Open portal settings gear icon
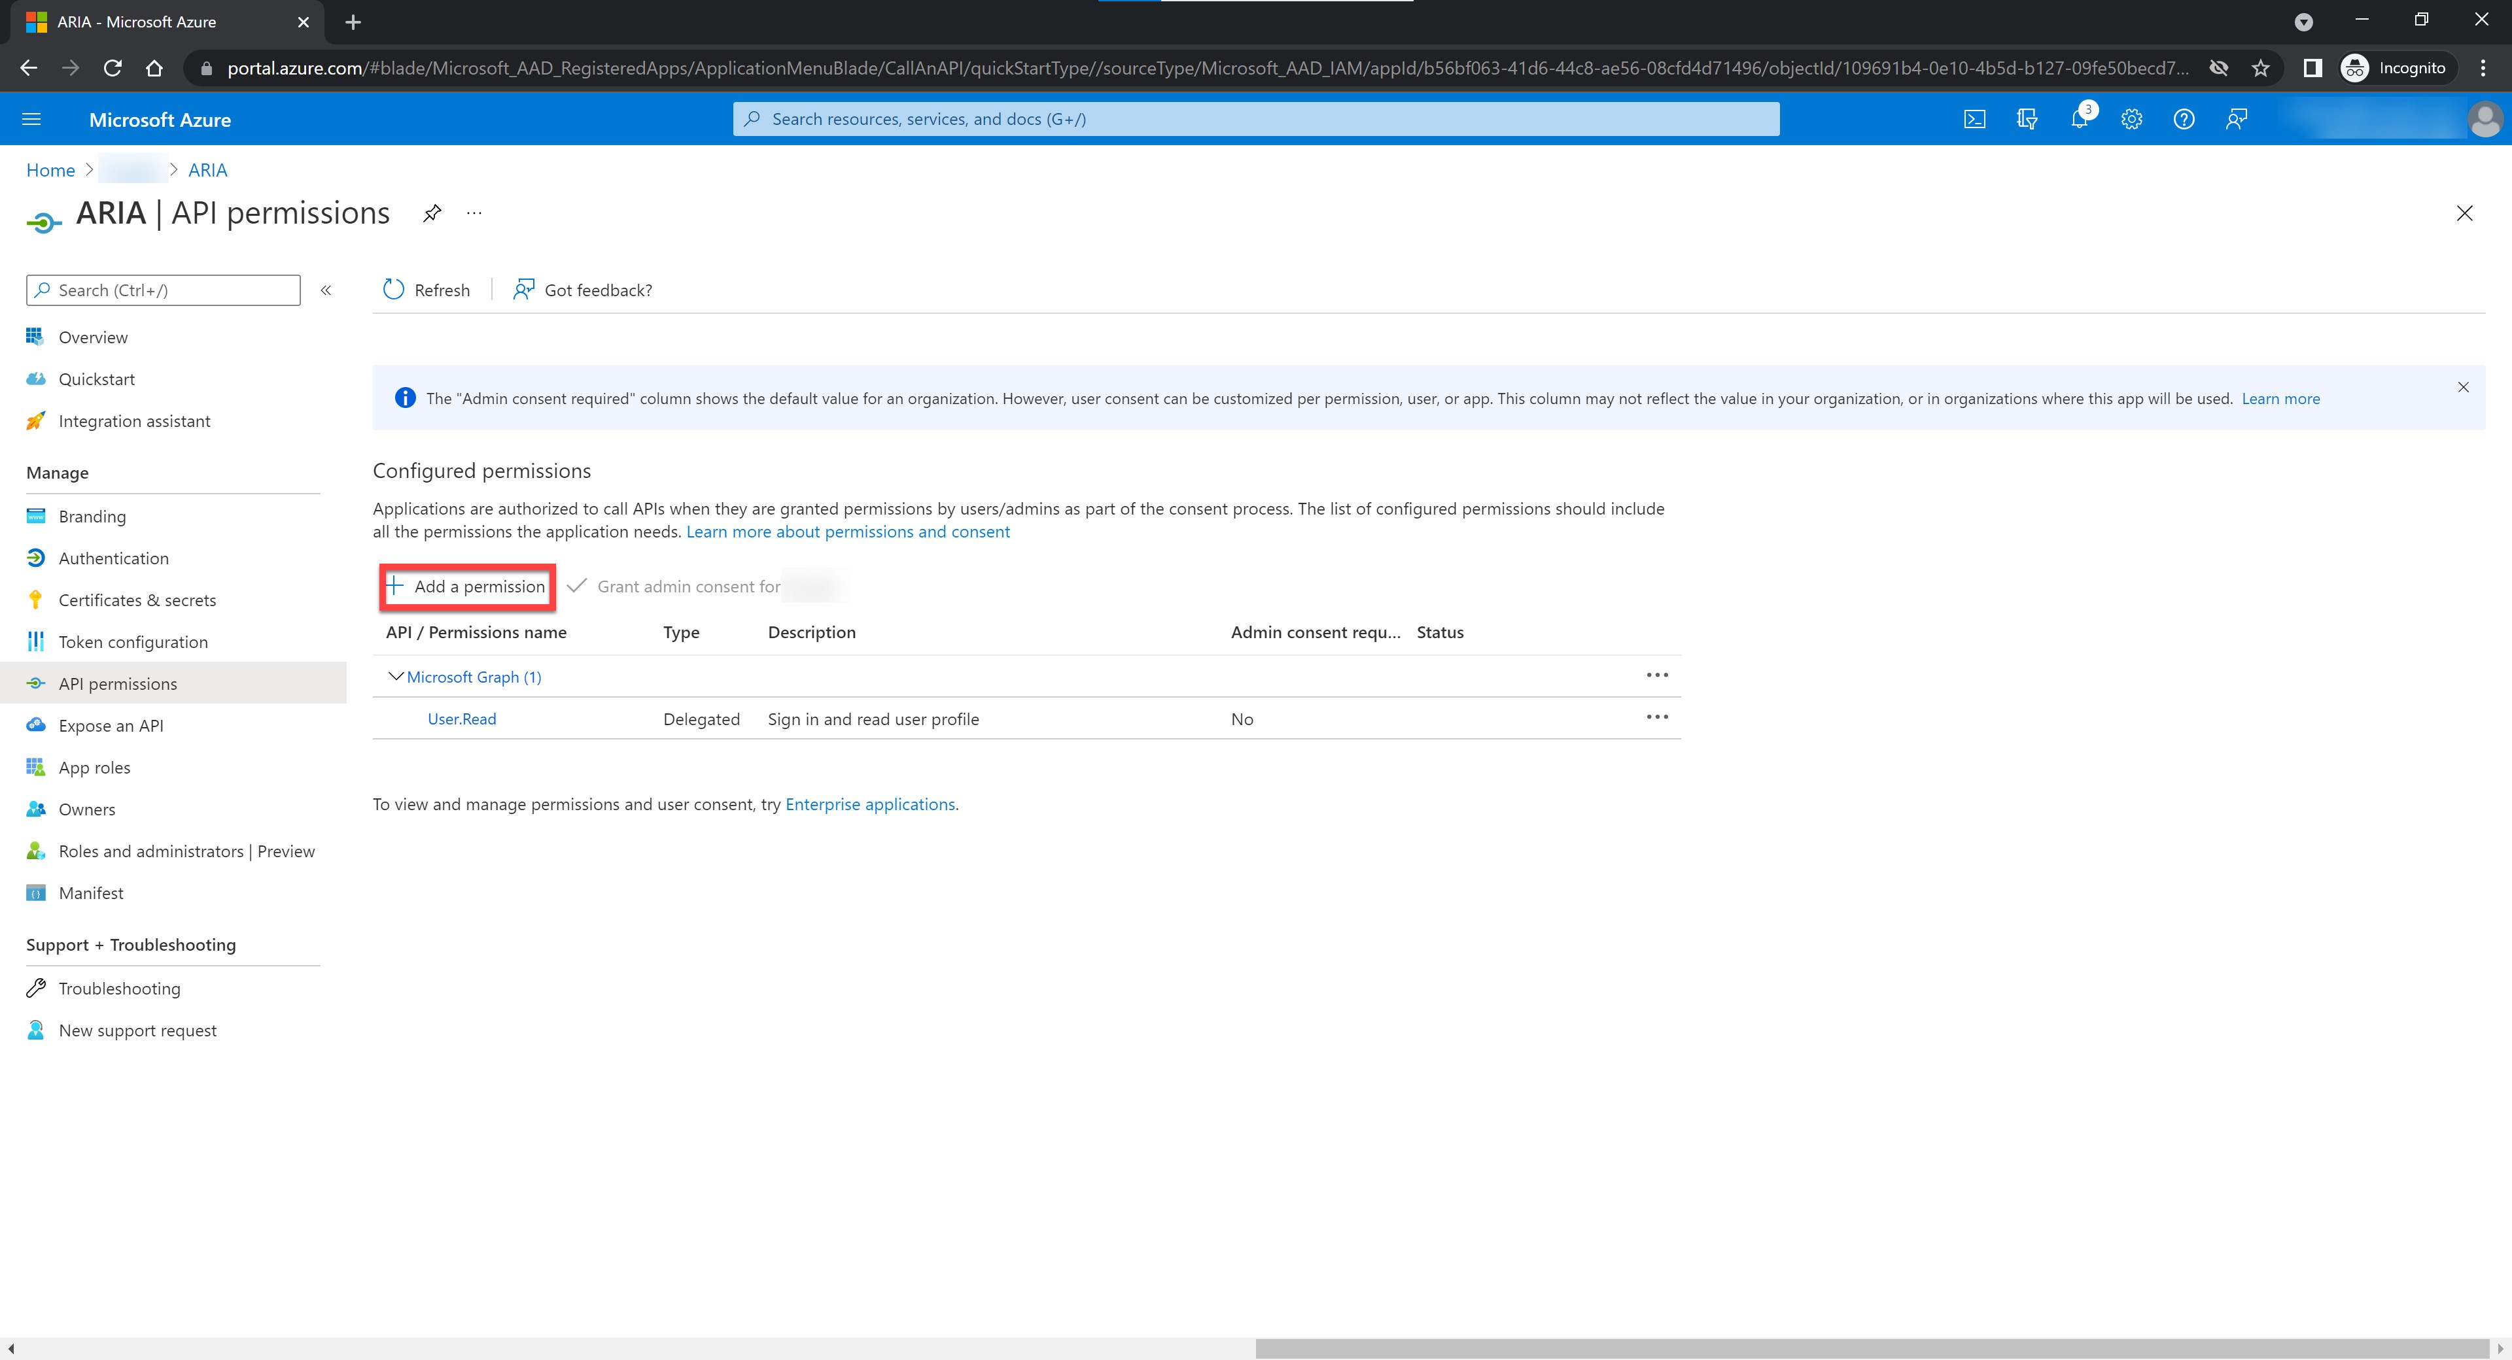This screenshot has width=2512, height=1360. tap(2132, 119)
